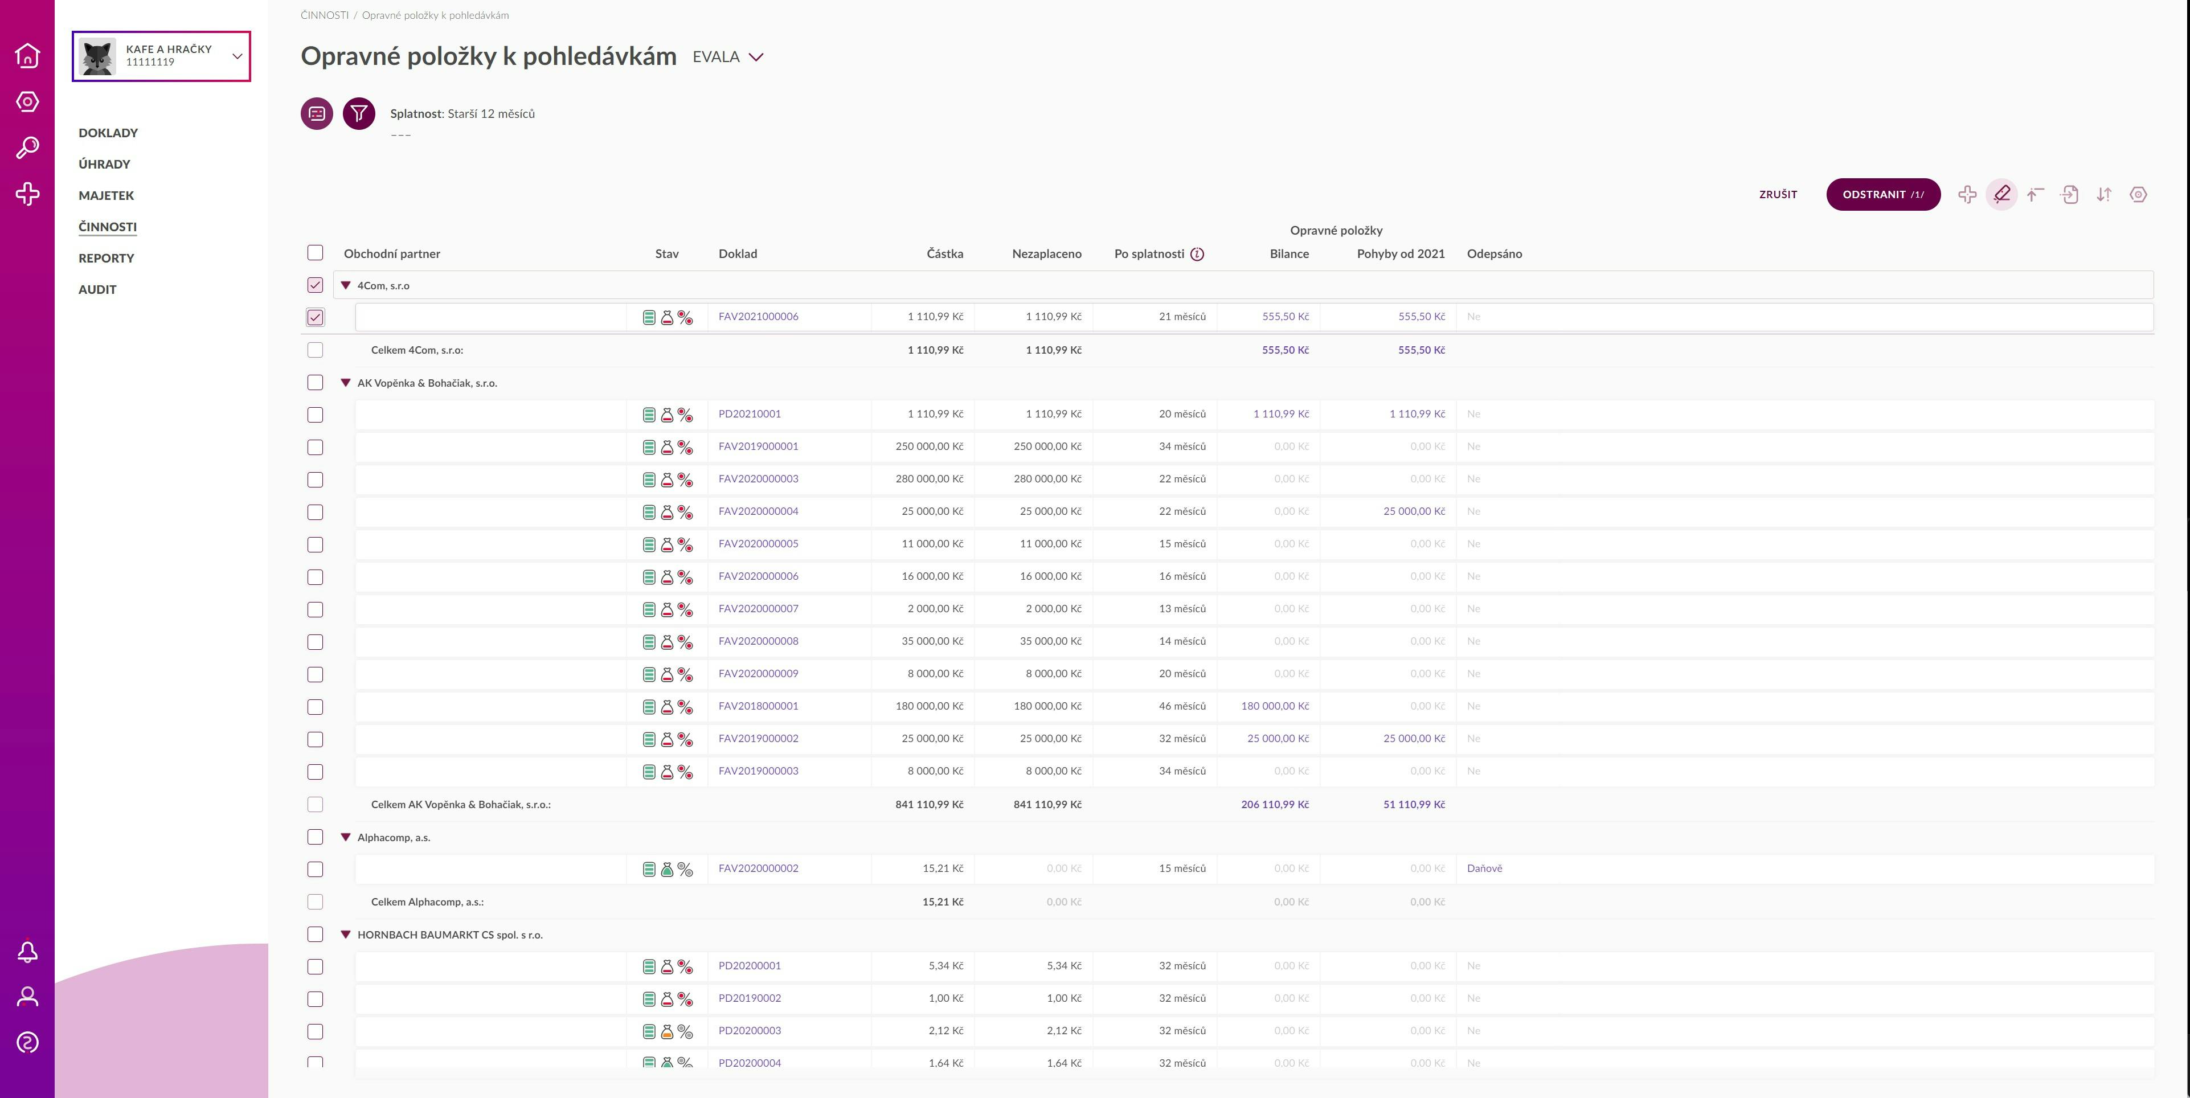The image size is (2190, 1098).
Task: Toggle the select-all checkbox in the table header
Action: click(316, 252)
